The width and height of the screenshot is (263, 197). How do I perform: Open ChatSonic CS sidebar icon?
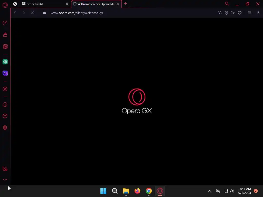coord(5,73)
